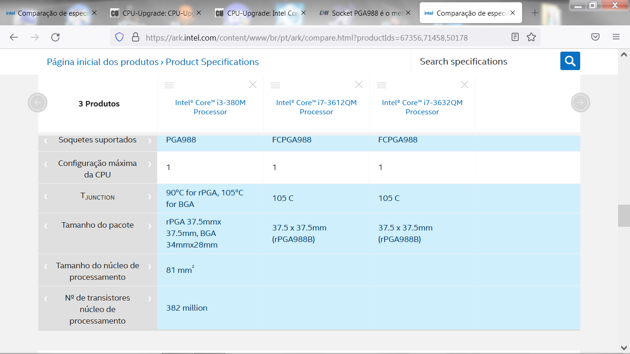Click the drag handle above Core i7-3612QM
The height and width of the screenshot is (354, 630).
pyautogui.click(x=275, y=85)
